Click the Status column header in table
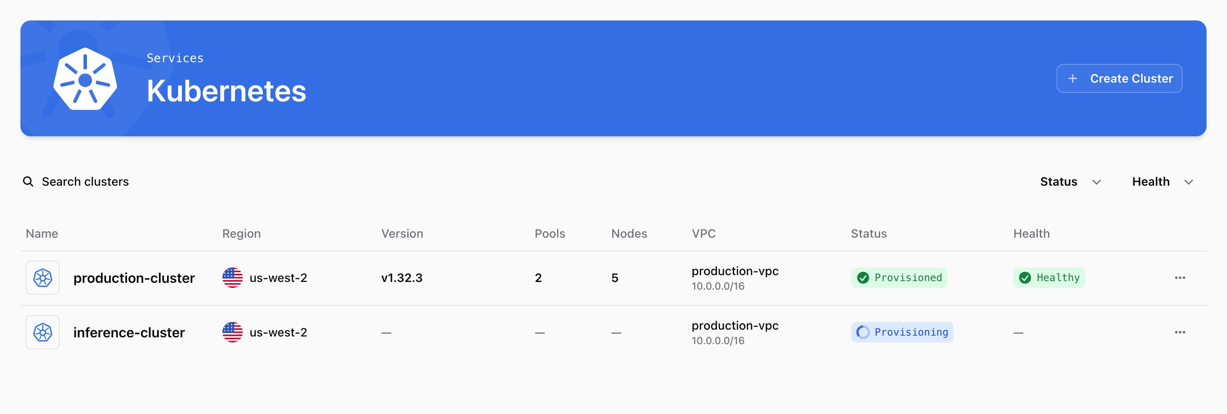Image resolution: width=1227 pixels, height=414 pixels. [869, 233]
